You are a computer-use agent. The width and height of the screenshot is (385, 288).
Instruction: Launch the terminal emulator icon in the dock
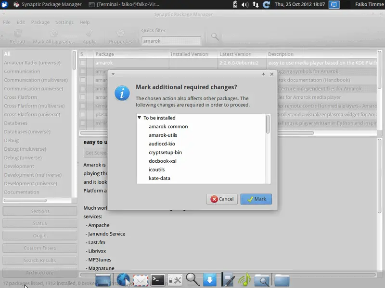click(x=158, y=280)
